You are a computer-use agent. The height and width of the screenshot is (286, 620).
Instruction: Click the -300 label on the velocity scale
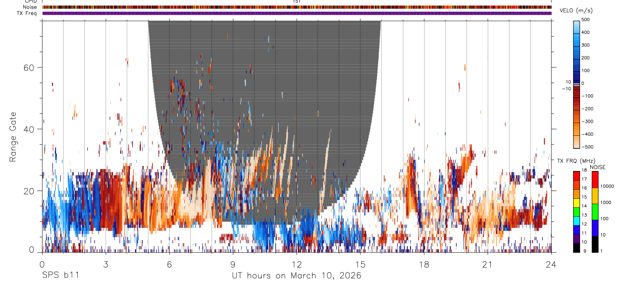(x=587, y=122)
